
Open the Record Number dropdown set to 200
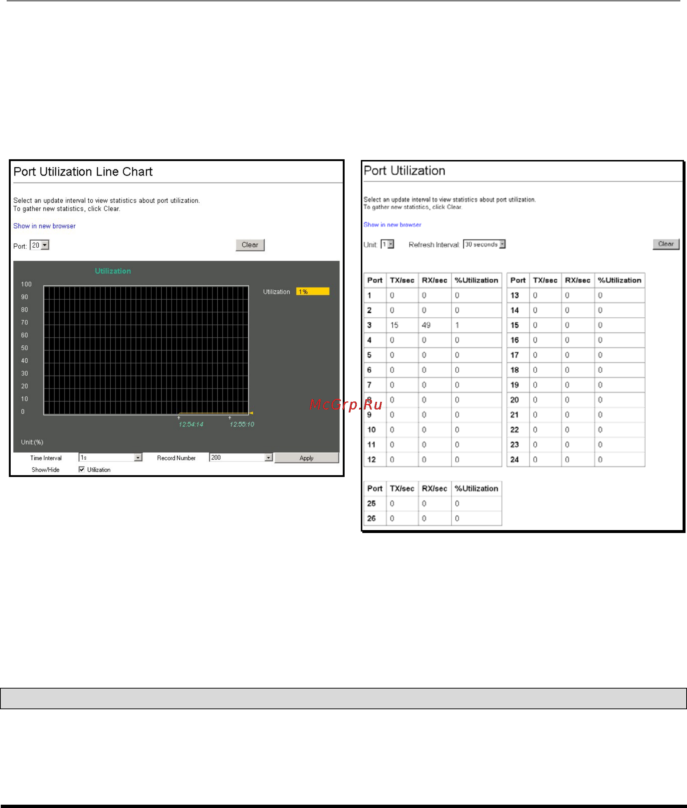(x=241, y=457)
